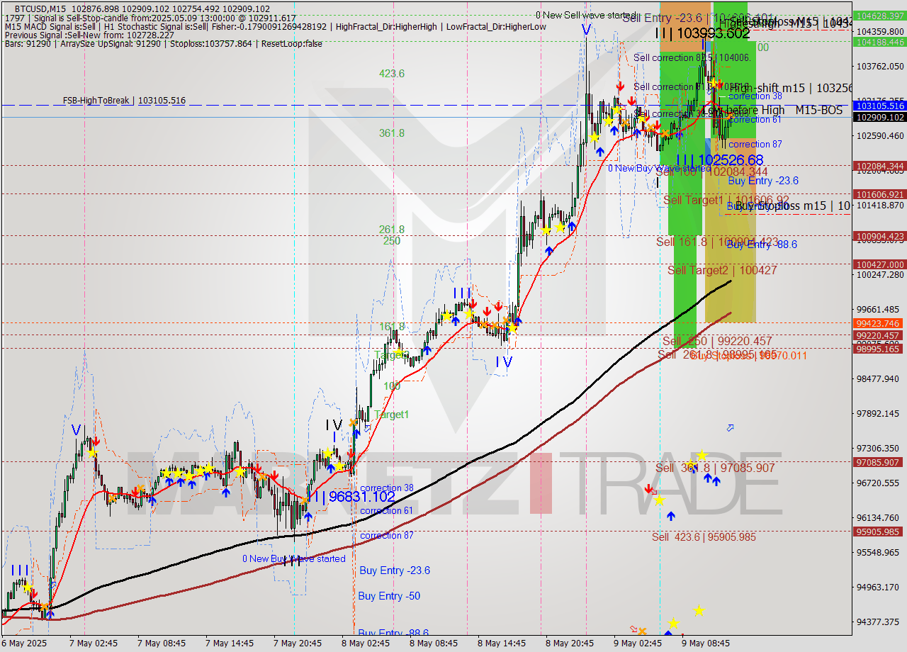The height and width of the screenshot is (652, 907).
Task: Select the red sell arrow above the highest peak
Action: tap(719, 83)
